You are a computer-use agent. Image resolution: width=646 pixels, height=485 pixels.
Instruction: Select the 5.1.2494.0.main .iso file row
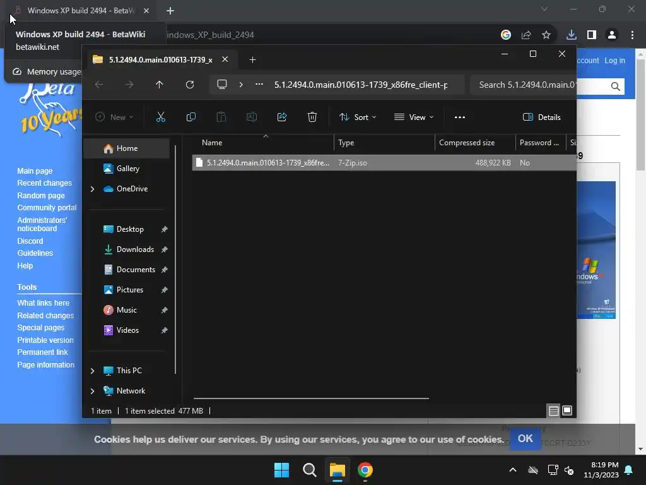[384, 163]
